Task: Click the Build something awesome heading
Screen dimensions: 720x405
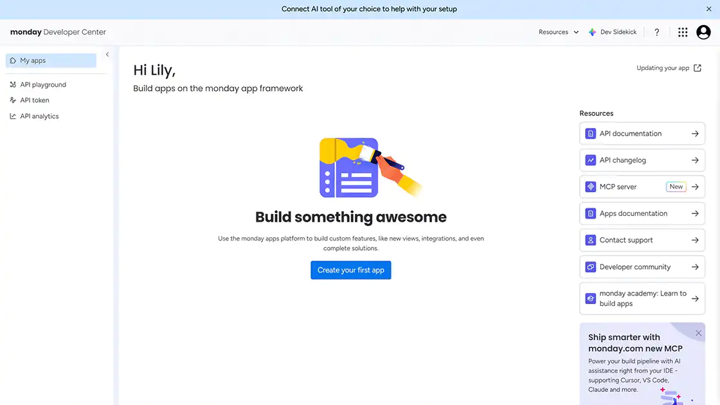Action: (x=351, y=217)
